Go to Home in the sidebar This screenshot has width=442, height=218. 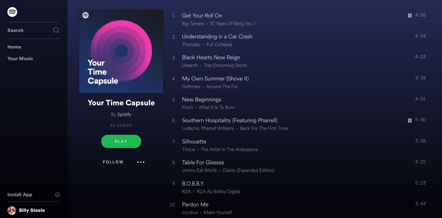pos(14,47)
